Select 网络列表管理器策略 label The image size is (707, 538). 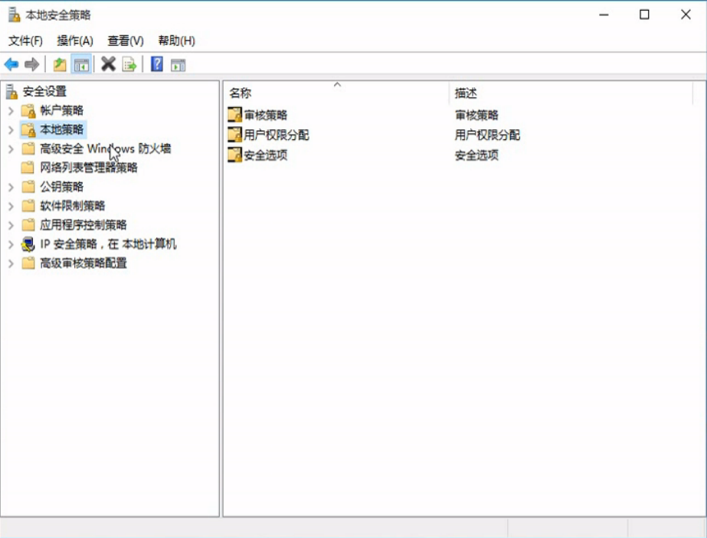tap(88, 168)
